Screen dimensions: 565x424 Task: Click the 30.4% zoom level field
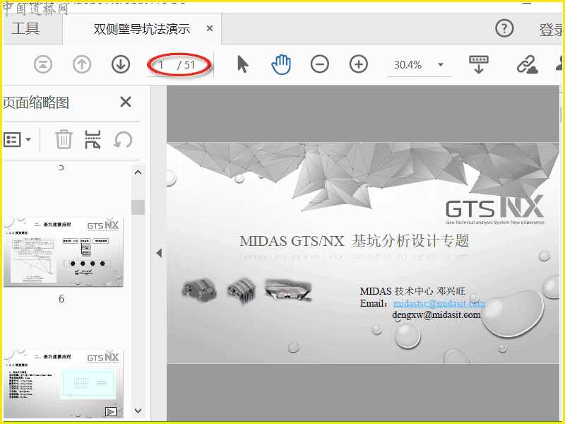(x=408, y=65)
